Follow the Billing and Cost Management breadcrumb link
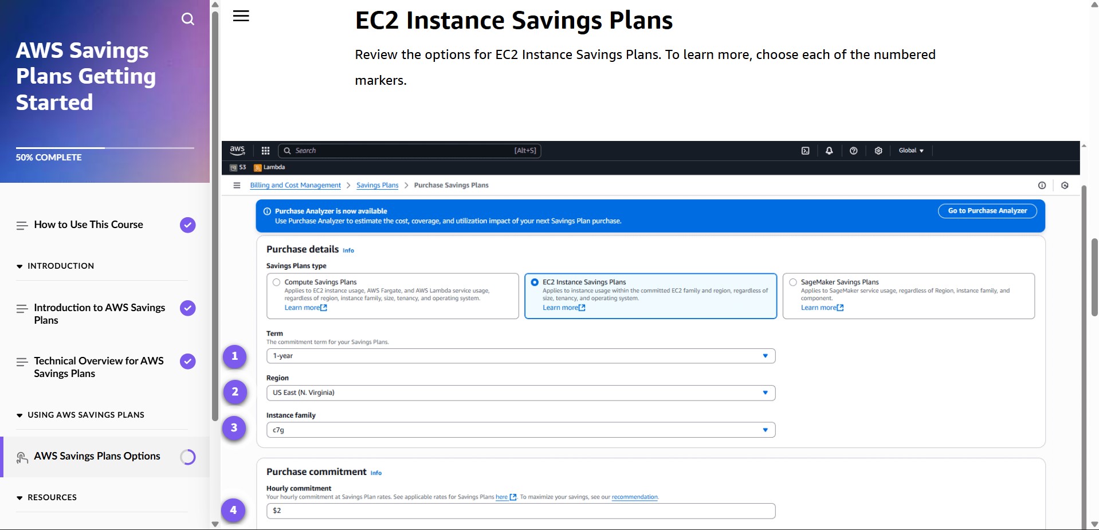 click(x=295, y=185)
